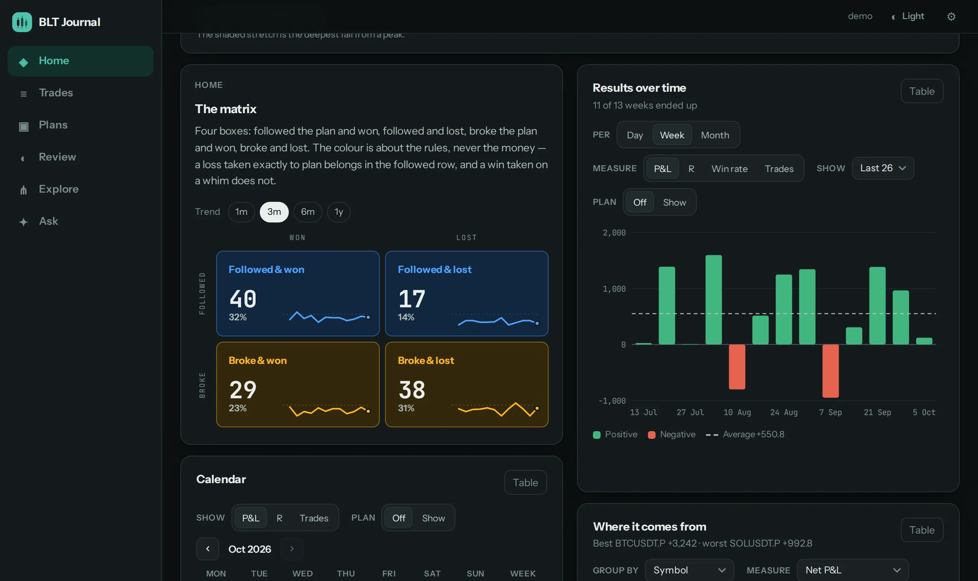
Task: Open the Review page in sidebar
Action: click(80, 157)
